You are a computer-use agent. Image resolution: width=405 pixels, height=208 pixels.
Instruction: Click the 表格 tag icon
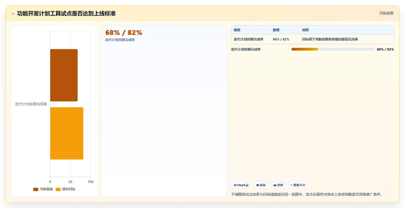[x=258, y=185]
